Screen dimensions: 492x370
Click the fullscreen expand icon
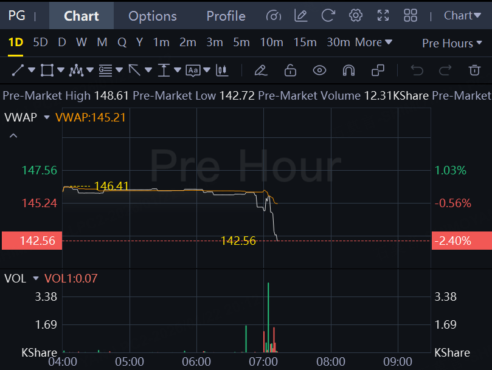point(383,15)
